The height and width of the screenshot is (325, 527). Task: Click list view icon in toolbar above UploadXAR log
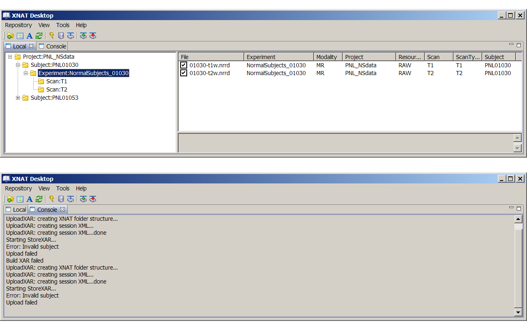pyautogui.click(x=20, y=199)
